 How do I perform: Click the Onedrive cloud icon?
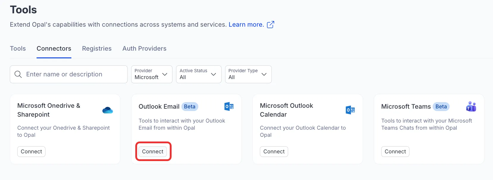click(108, 110)
